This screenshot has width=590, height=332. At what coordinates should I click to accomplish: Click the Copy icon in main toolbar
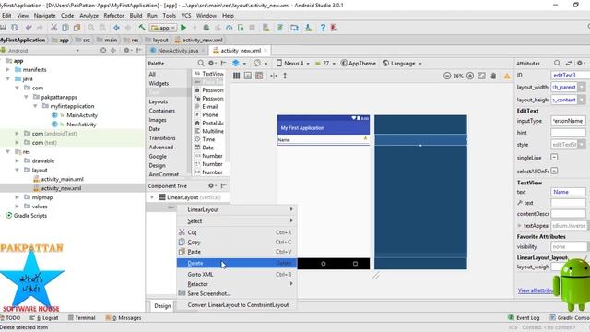tap(65, 28)
